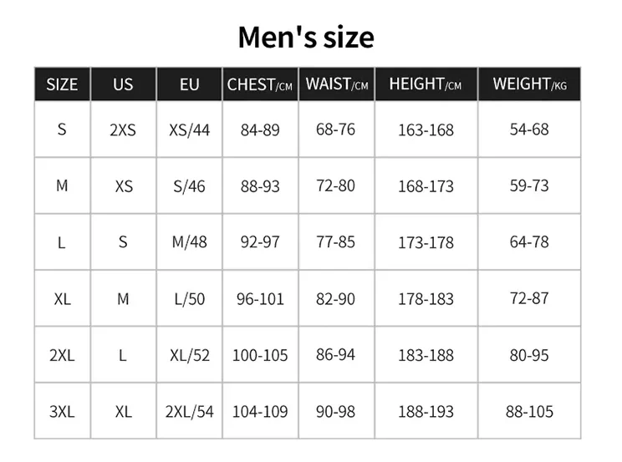Click the 2XL/54 EU size cell

pyautogui.click(x=190, y=411)
